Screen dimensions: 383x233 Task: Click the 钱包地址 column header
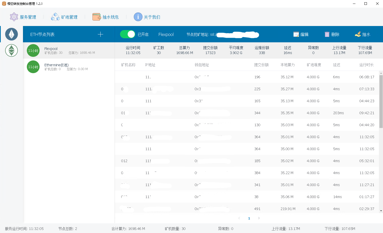click(x=202, y=65)
